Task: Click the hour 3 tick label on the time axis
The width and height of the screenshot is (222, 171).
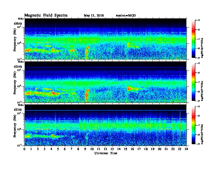Action: pos(45,149)
